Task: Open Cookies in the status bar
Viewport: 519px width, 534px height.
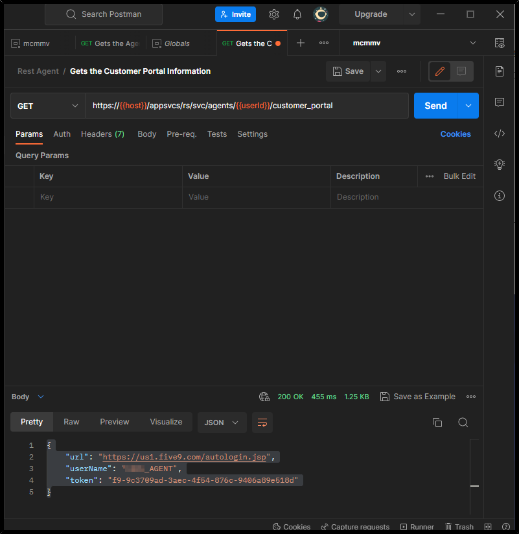Action: [292, 526]
